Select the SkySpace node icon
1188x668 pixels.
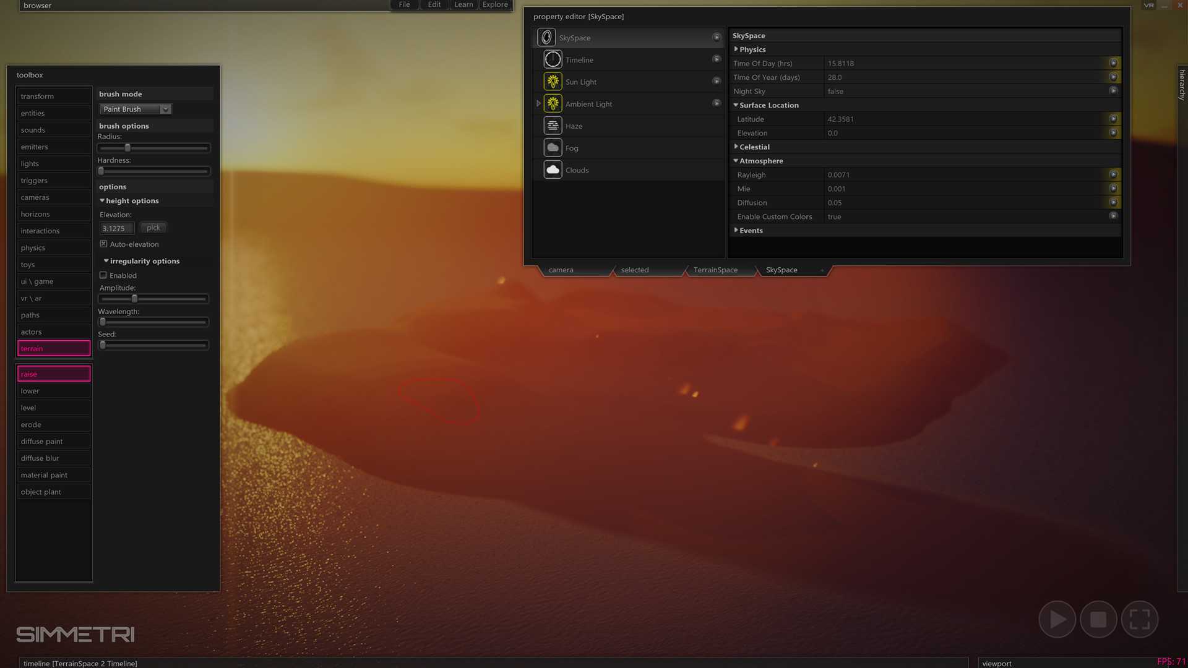click(546, 38)
